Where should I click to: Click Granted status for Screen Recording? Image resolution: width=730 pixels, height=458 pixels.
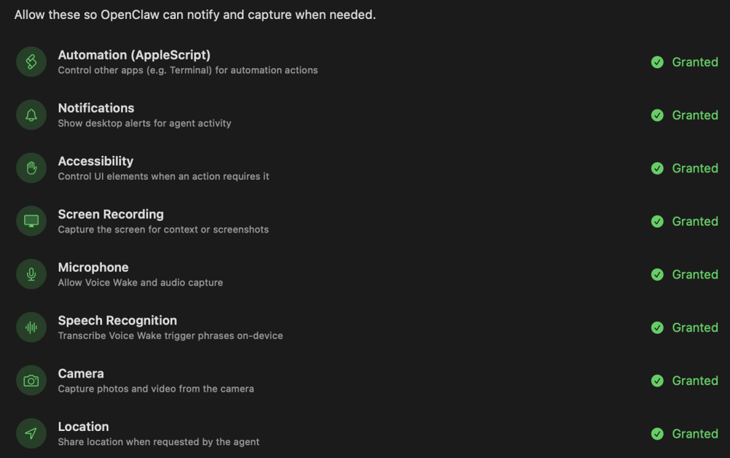pyautogui.click(x=694, y=221)
